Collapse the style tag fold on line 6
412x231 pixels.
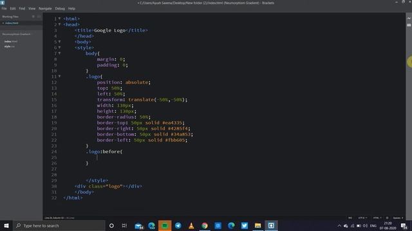[60, 47]
